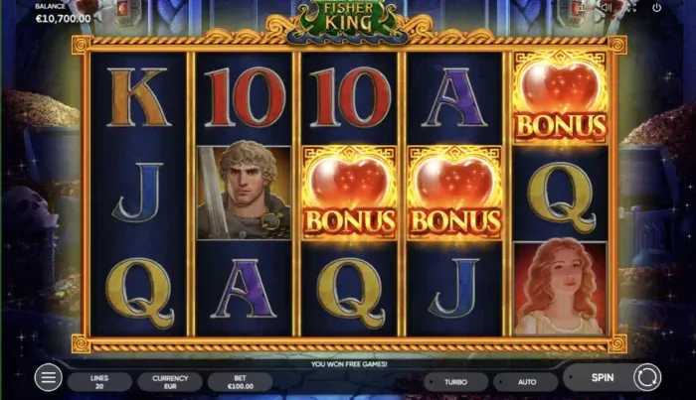Open the hamburger menu button
Screen dimensions: 696x400
coord(48,377)
